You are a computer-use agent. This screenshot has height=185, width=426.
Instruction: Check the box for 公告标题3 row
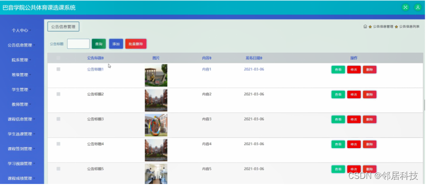tap(58, 119)
